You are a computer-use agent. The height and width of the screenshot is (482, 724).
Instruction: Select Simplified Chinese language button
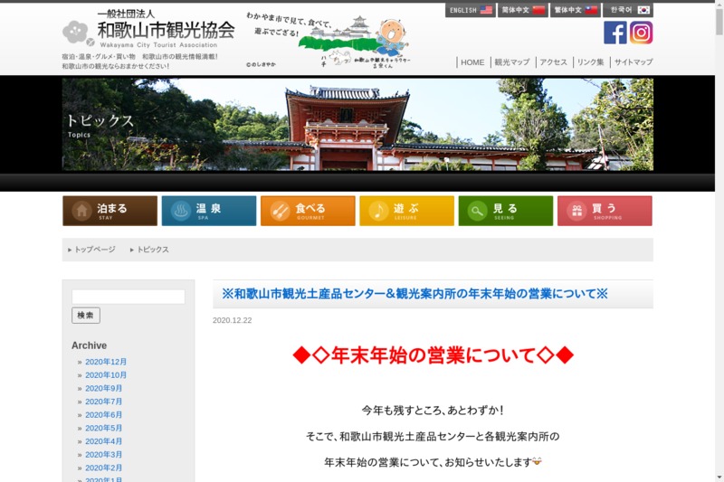point(523,10)
